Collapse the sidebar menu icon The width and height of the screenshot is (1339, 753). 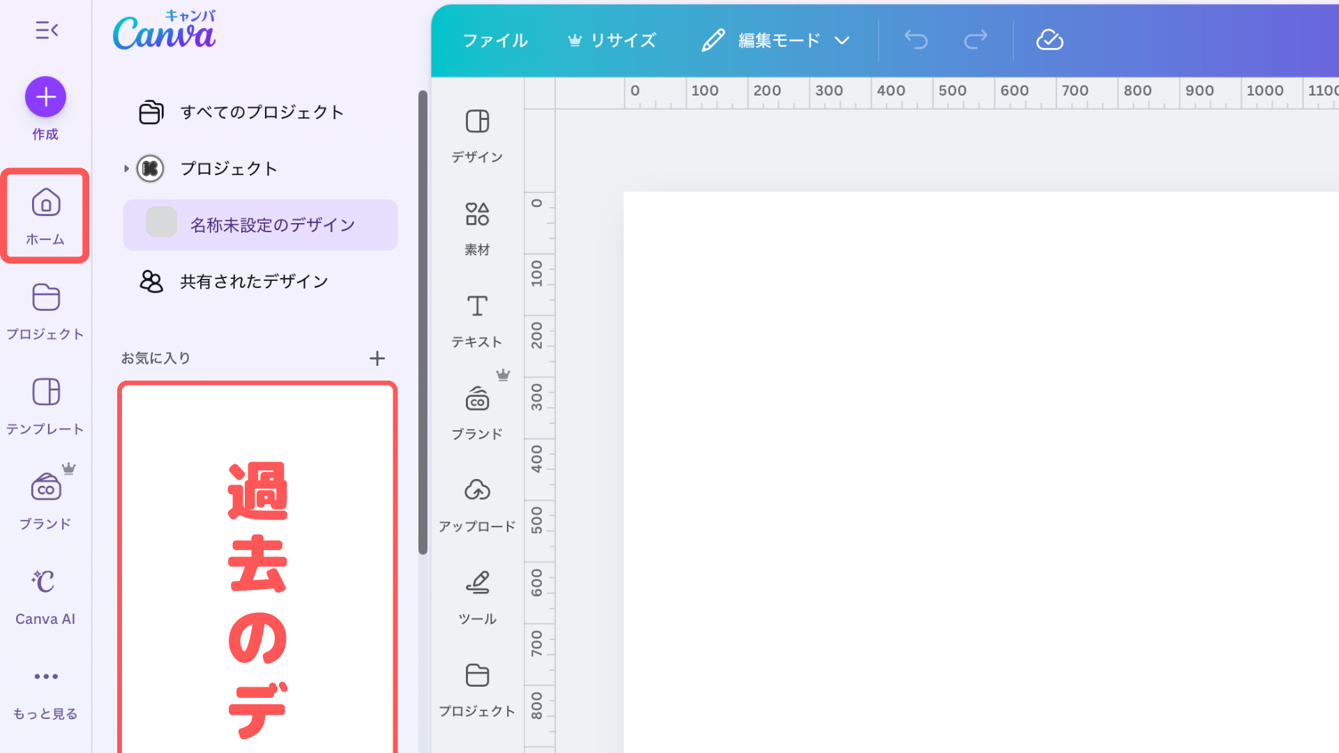[46, 30]
